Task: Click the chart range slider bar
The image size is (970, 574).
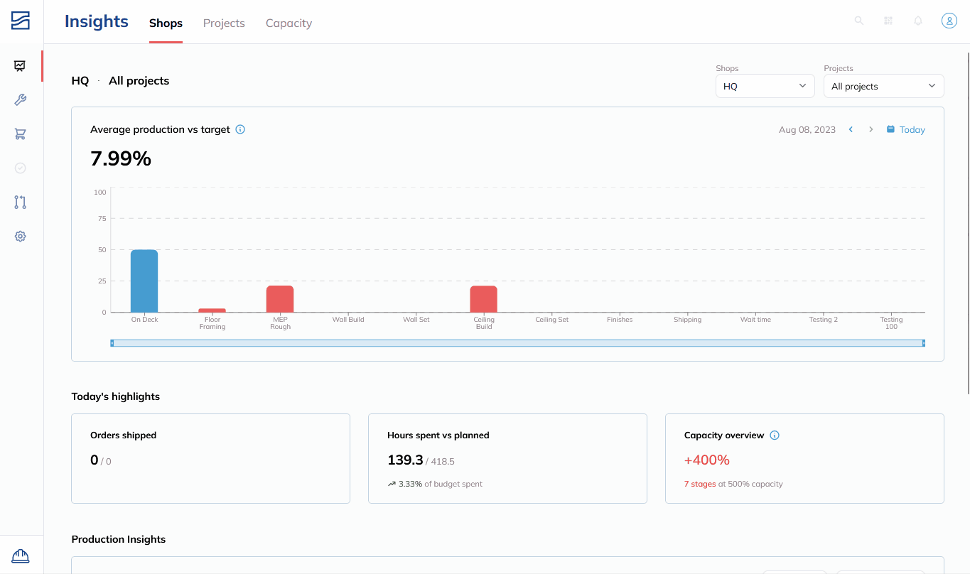Action: [x=517, y=343]
